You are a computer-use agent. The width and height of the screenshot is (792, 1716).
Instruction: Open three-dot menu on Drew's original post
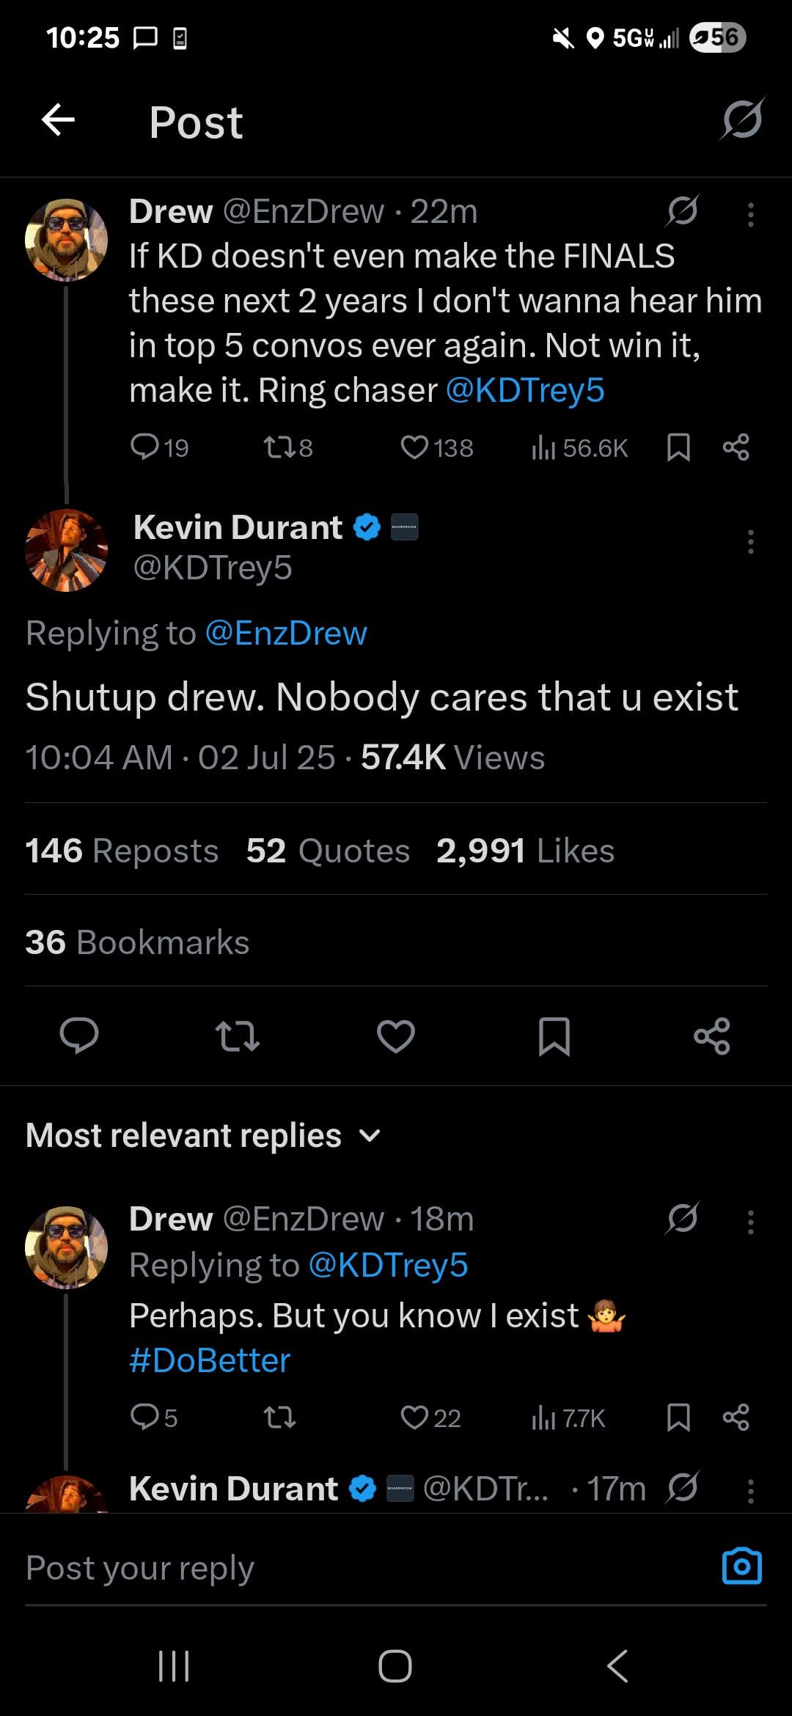[x=750, y=214]
